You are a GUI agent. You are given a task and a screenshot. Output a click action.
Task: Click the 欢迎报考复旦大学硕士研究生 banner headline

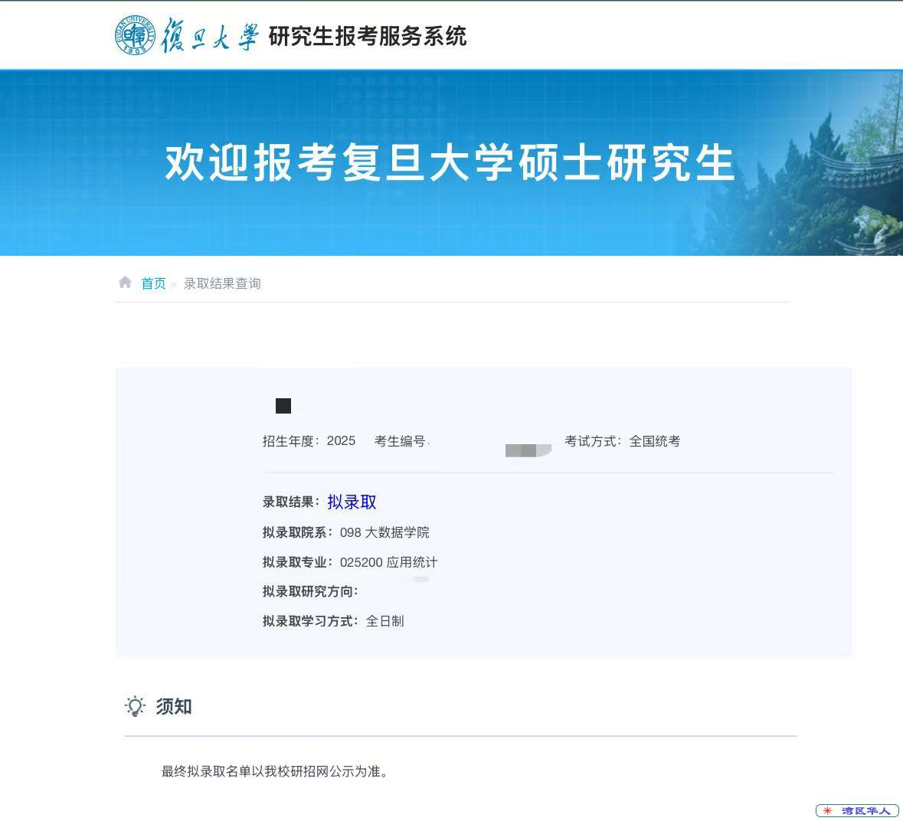(449, 163)
